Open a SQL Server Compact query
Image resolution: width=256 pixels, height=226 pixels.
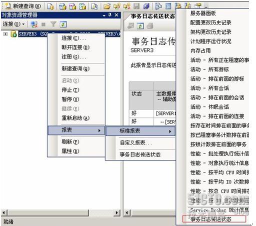point(94,6)
